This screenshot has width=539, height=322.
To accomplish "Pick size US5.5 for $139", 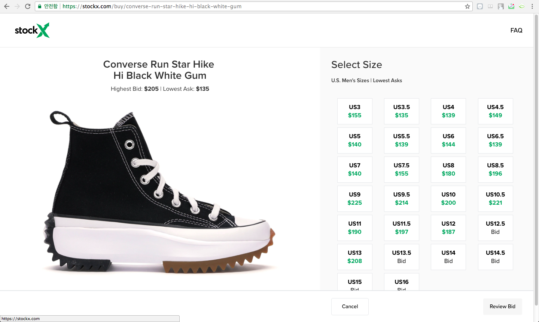I will click(402, 140).
